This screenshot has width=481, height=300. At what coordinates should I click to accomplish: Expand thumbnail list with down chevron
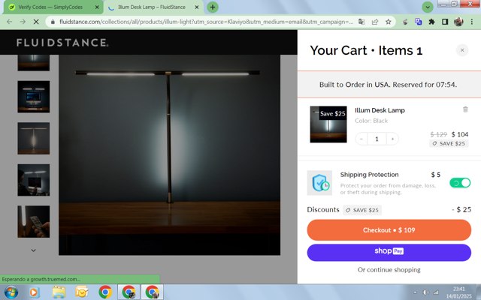(33, 250)
